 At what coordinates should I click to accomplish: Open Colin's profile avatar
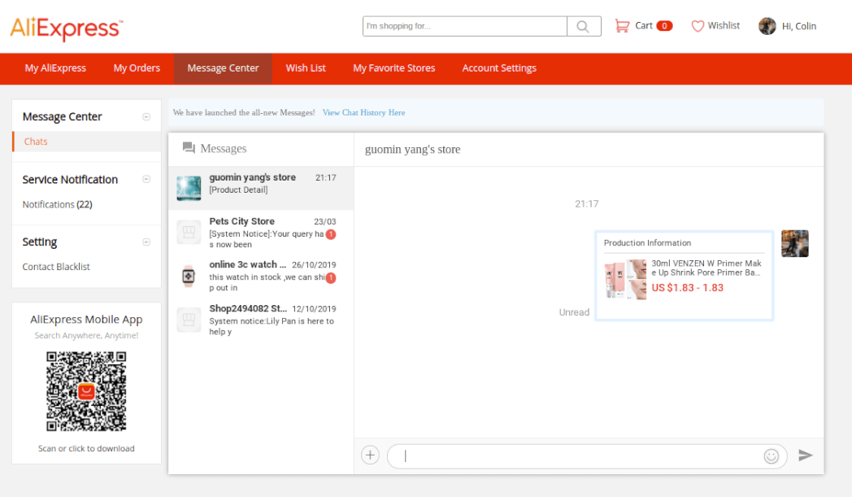767,26
